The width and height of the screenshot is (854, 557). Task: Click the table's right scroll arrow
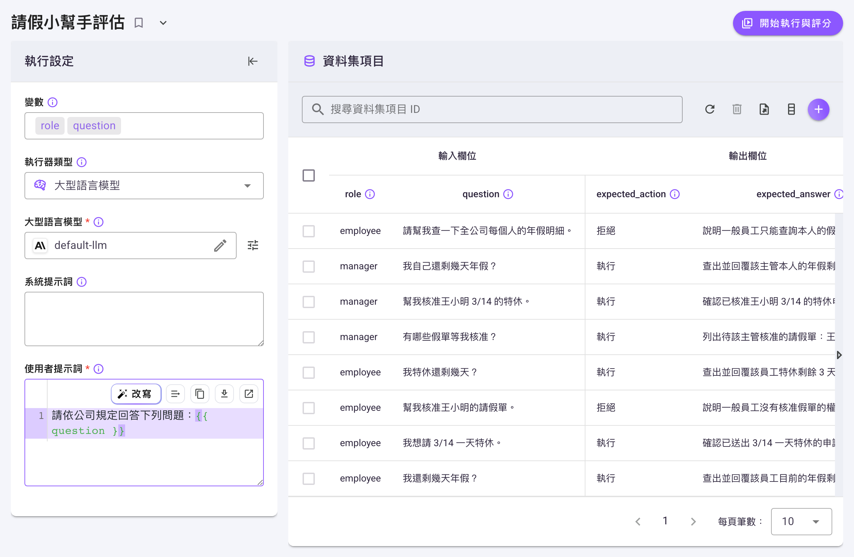pos(839,355)
